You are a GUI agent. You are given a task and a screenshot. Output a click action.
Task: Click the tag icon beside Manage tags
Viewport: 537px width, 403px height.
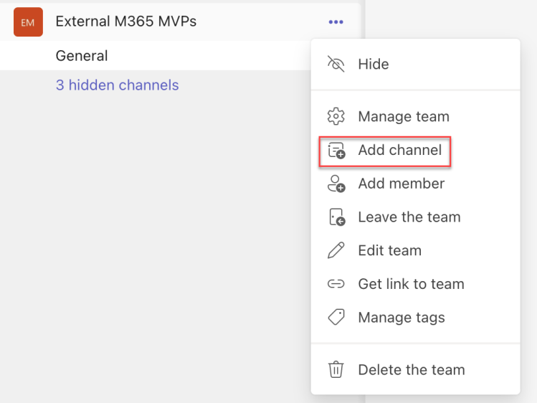[x=336, y=317]
